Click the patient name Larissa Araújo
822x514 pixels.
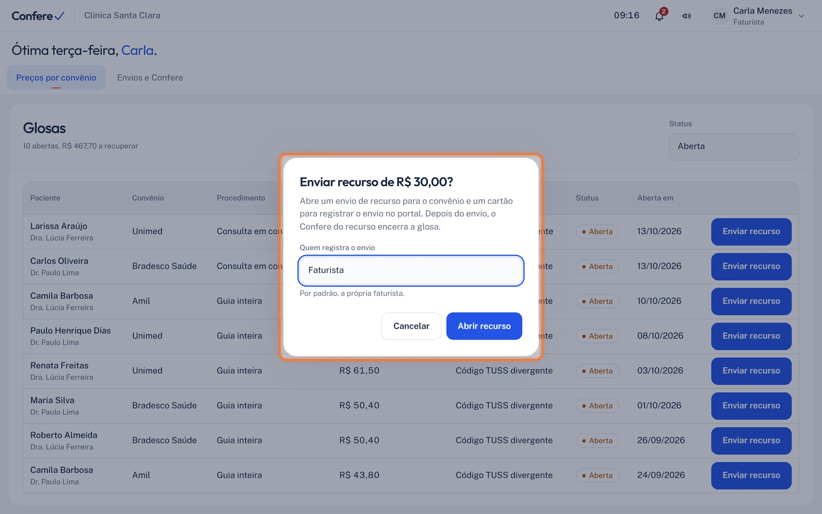coord(59,226)
